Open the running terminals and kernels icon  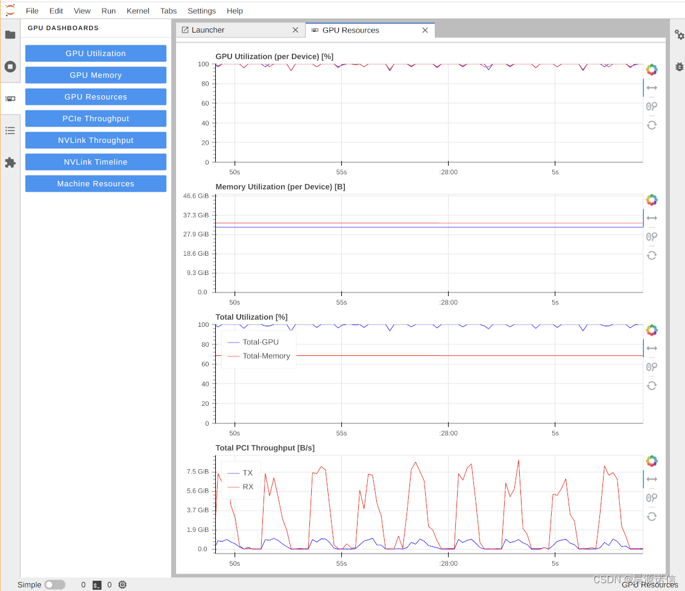point(10,67)
